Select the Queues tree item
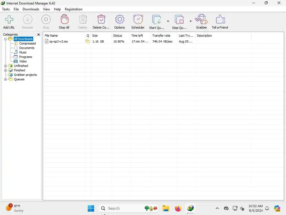Image resolution: width=286 pixels, height=215 pixels. click(19, 79)
